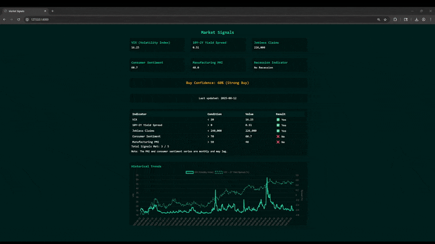Click the browser forward arrow

coord(12,19)
